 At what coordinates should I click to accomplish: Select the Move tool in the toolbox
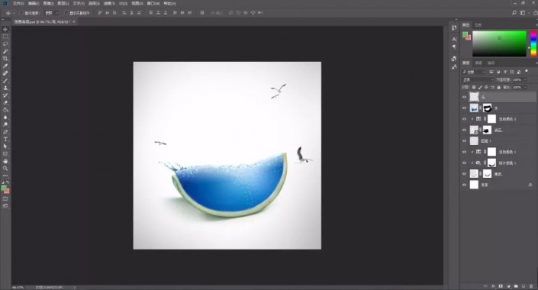point(5,30)
